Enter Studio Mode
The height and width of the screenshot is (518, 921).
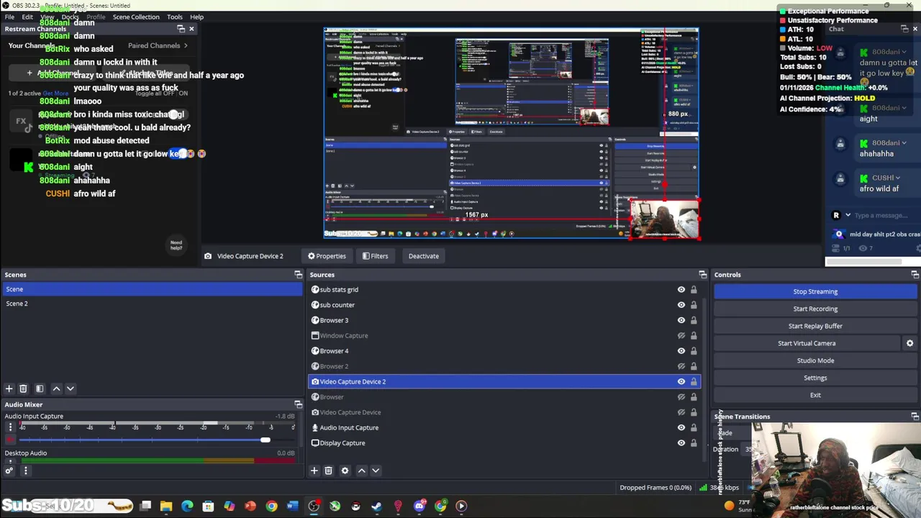point(815,360)
